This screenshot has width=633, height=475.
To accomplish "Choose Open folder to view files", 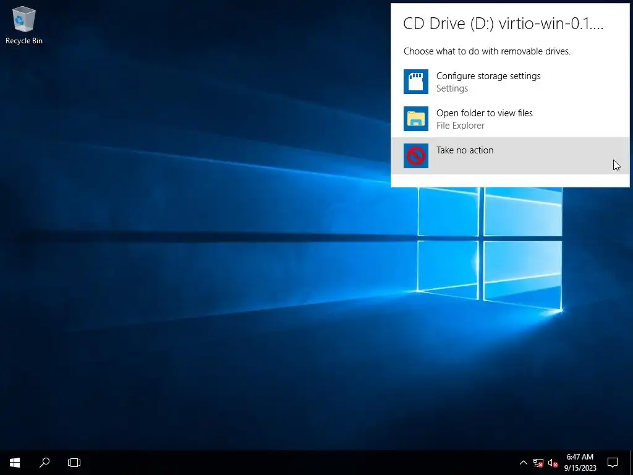I will pos(510,119).
